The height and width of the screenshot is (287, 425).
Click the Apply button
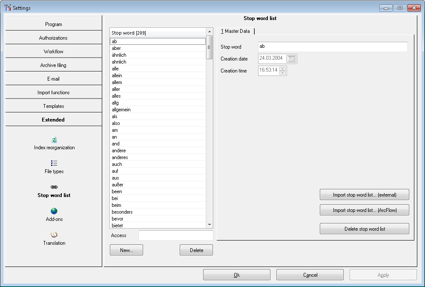[383, 275]
